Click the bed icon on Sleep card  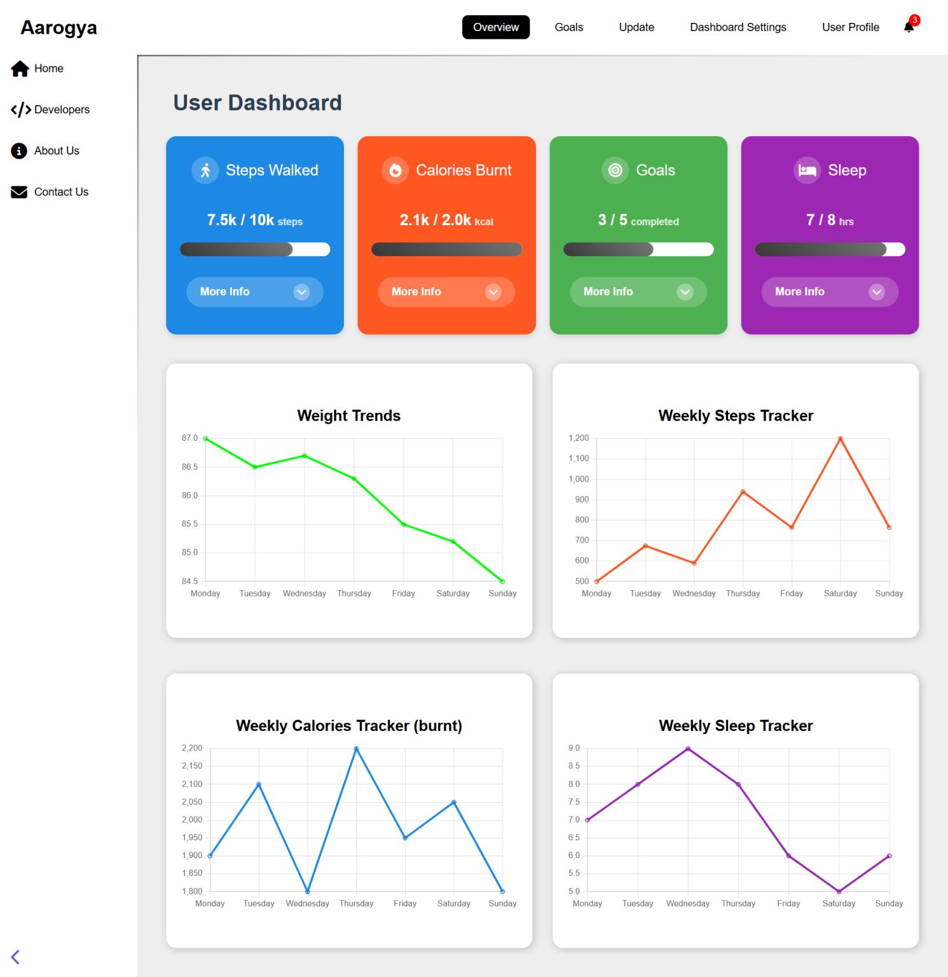(x=807, y=170)
